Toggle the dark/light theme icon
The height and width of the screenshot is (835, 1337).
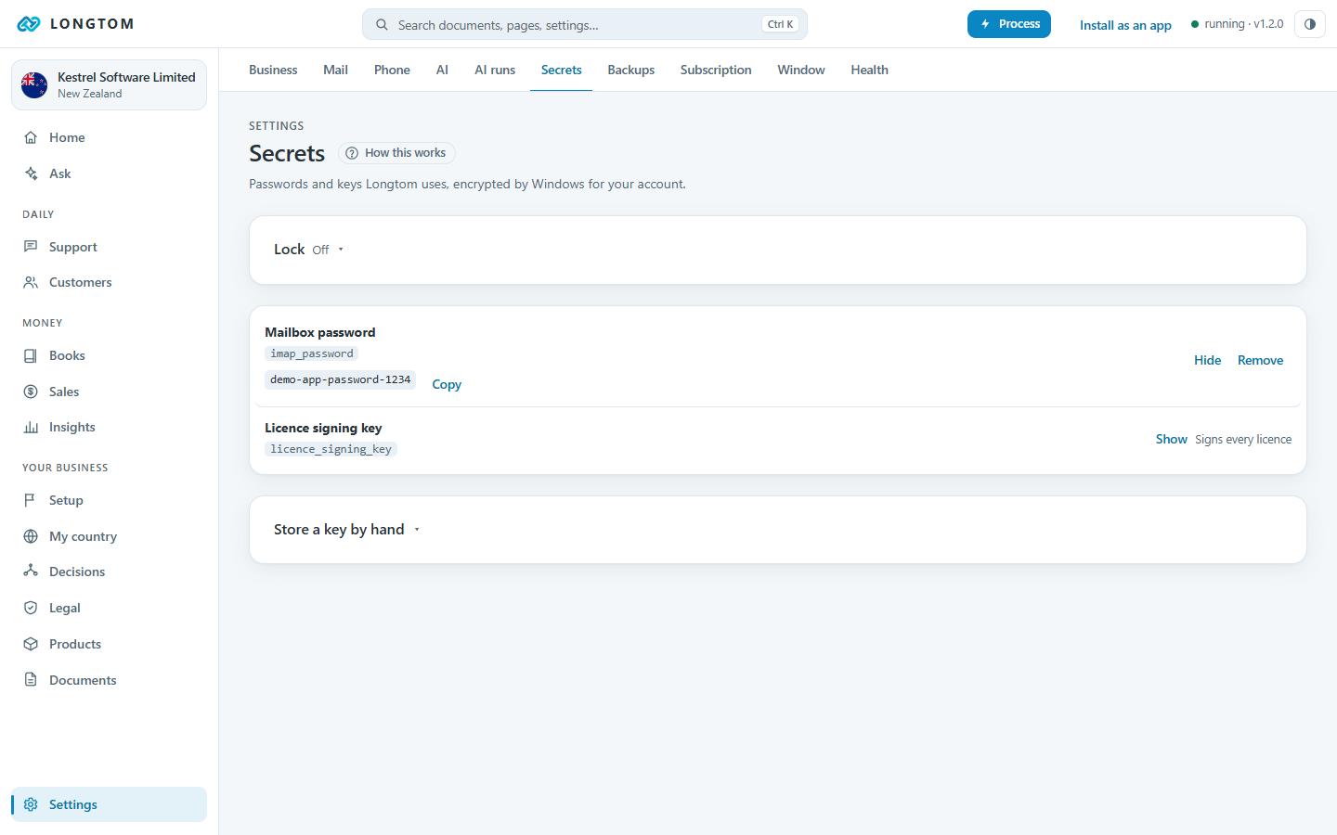point(1310,24)
